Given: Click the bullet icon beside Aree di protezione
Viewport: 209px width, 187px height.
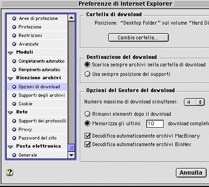Looking at the screenshot, I should [x=14, y=19].
